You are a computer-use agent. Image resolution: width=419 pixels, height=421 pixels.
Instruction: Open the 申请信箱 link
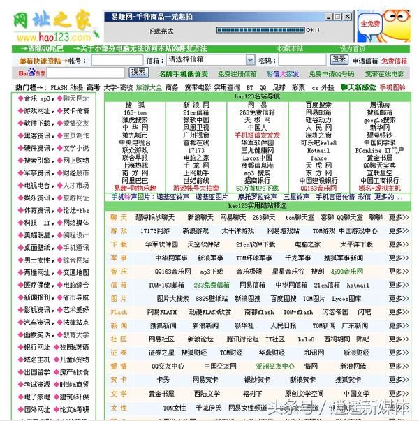point(365,61)
